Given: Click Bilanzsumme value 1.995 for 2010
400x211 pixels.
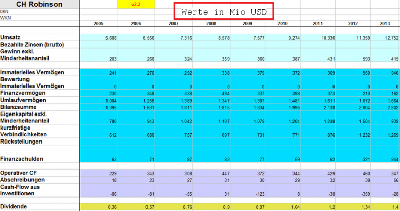Looking at the screenshot, I should pyautogui.click(x=294, y=108).
